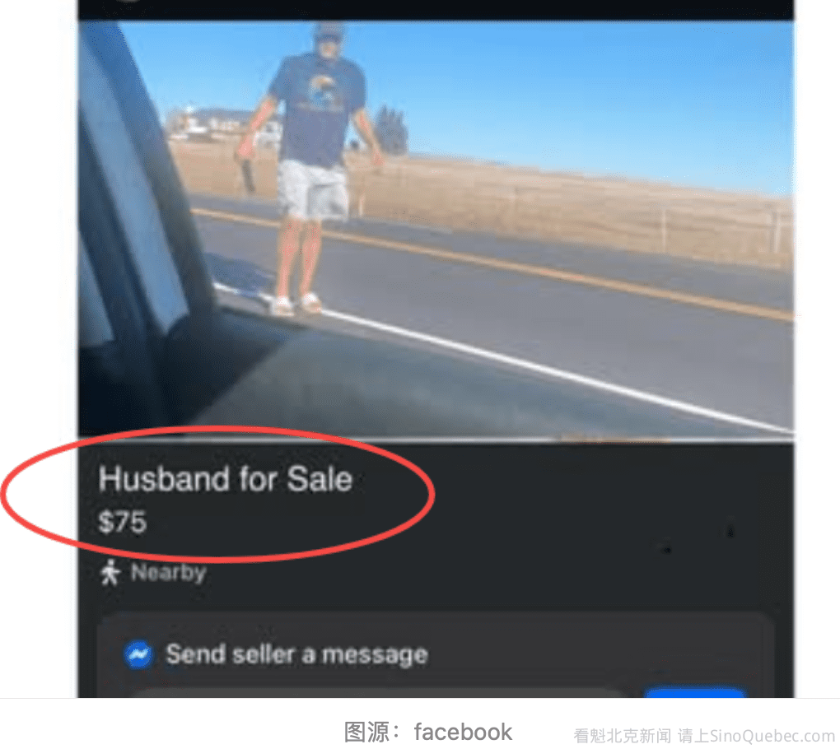Image resolution: width=840 pixels, height=749 pixels.
Task: Open the Husband for Sale listing title
Action: pyautogui.click(x=226, y=479)
